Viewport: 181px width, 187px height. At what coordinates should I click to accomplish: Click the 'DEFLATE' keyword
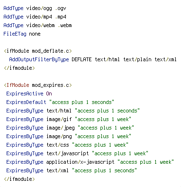(81, 59)
